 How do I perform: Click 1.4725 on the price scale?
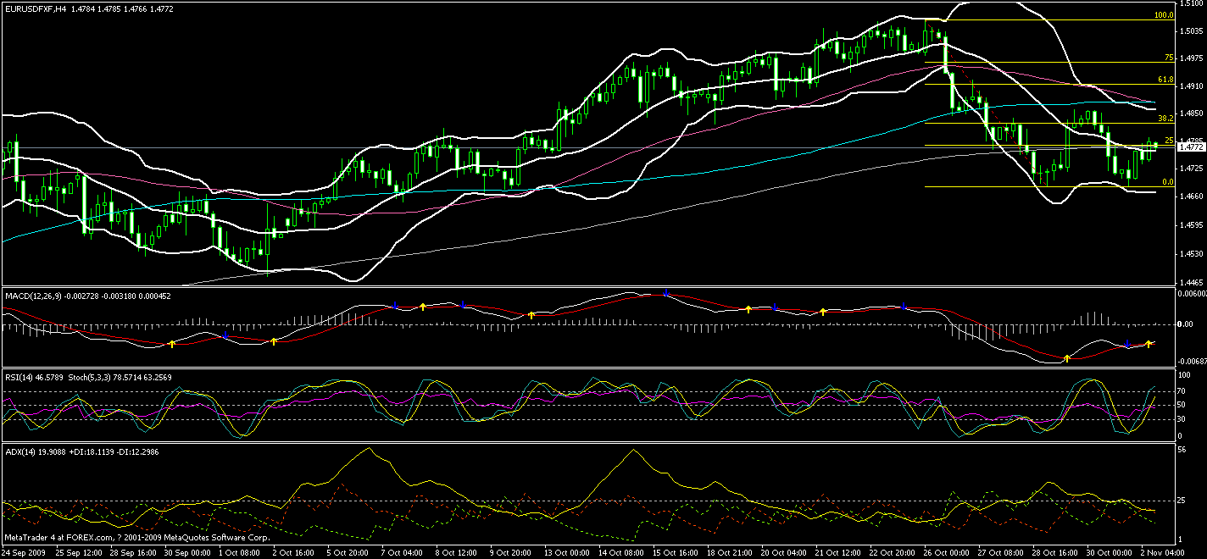(x=1191, y=169)
